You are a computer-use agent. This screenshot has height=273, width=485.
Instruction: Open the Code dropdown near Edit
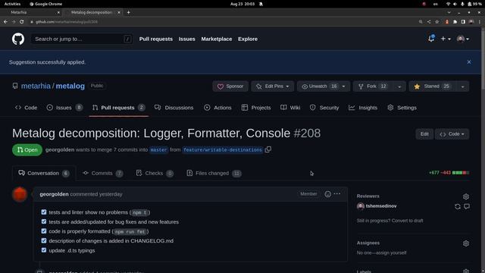tap(452, 134)
